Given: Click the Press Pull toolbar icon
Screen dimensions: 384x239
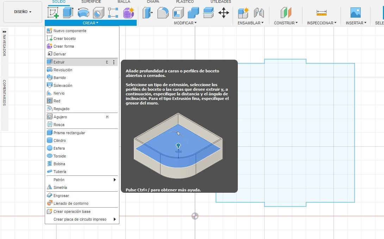Looking at the screenshot, I should point(147,12).
